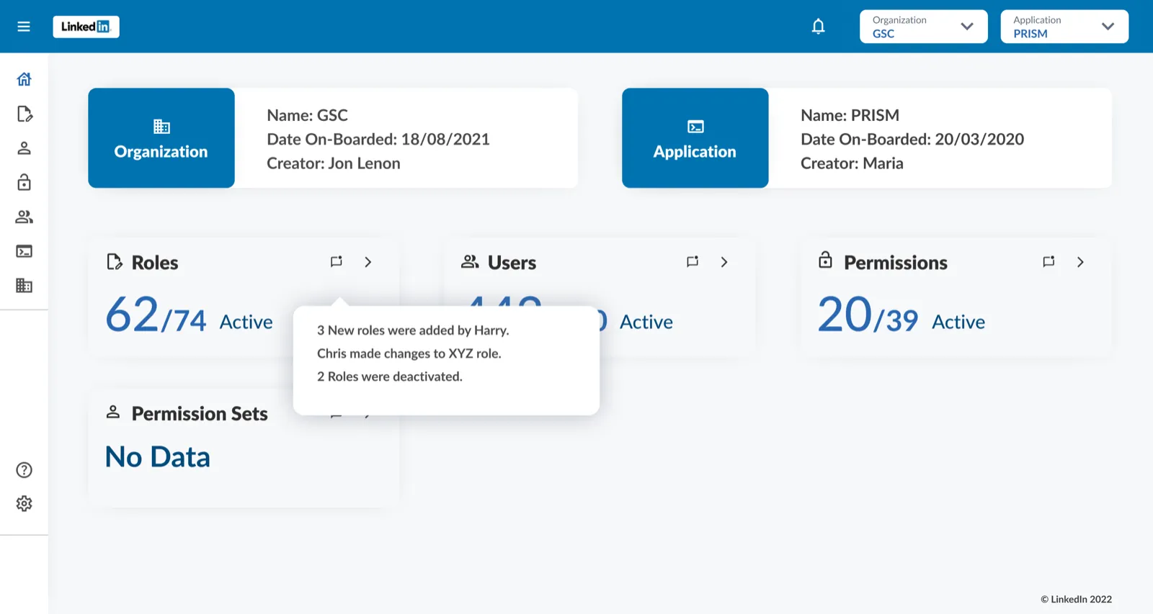
Task: Click the Organization card tile
Action: click(161, 138)
